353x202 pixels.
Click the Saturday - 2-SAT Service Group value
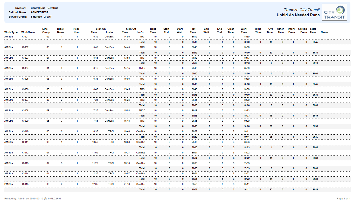pos(41,16)
